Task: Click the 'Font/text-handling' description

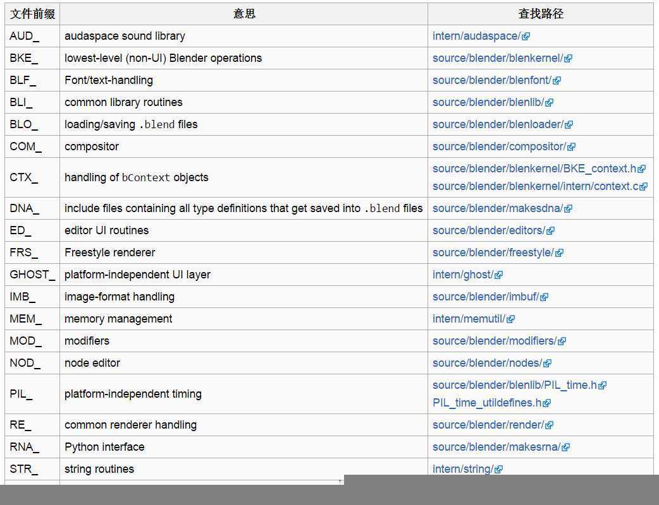Action: click(x=109, y=81)
